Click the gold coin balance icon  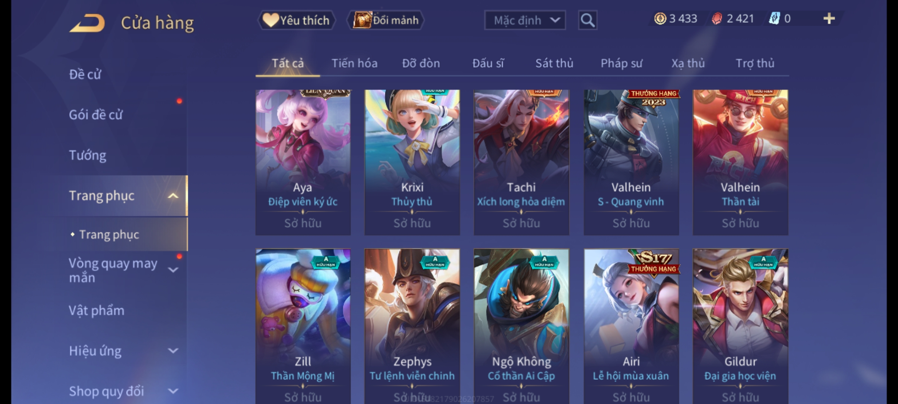(x=660, y=19)
